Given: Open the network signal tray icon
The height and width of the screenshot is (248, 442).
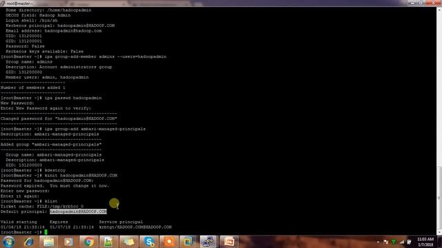Looking at the screenshot, I should (x=401, y=242).
